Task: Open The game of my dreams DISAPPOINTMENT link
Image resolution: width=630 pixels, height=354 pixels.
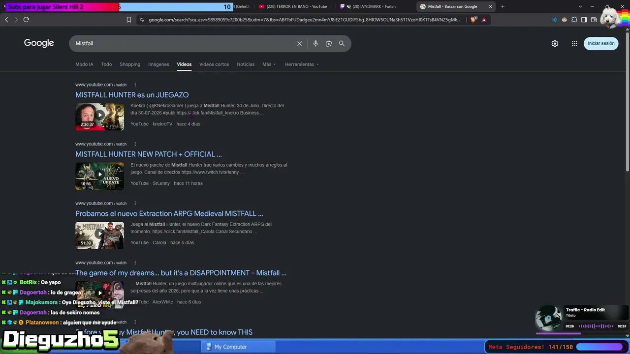Action: [181, 273]
